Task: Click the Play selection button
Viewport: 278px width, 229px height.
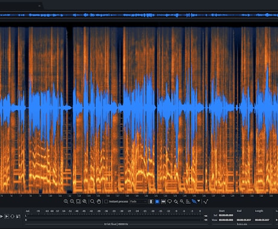Action: click(x=7, y=216)
